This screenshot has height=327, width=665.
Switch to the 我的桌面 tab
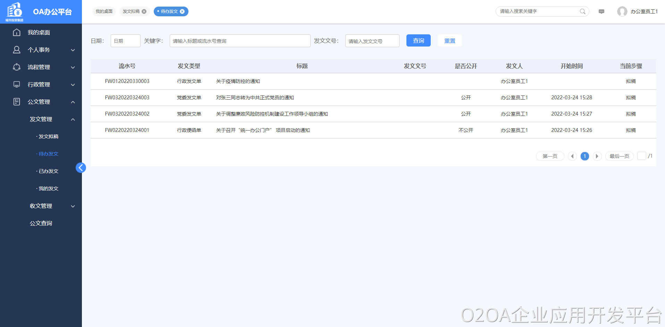click(104, 11)
